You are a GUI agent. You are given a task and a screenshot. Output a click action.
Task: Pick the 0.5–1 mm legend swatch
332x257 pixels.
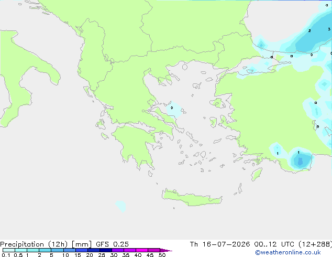pos(21,250)
